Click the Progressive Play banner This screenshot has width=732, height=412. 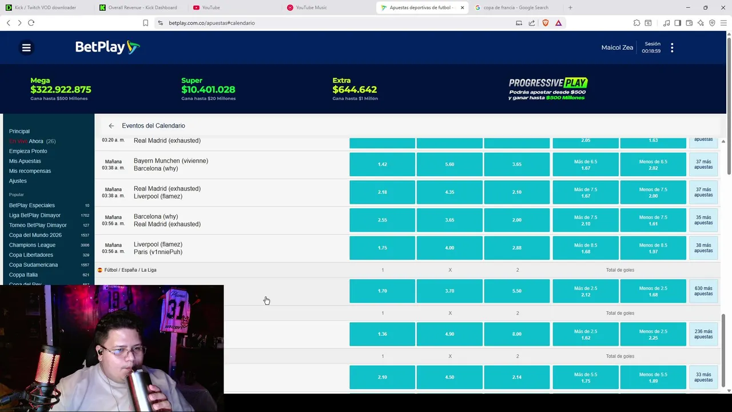click(548, 89)
